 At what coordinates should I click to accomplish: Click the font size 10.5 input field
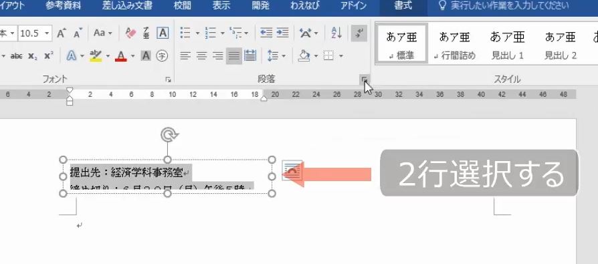point(31,33)
